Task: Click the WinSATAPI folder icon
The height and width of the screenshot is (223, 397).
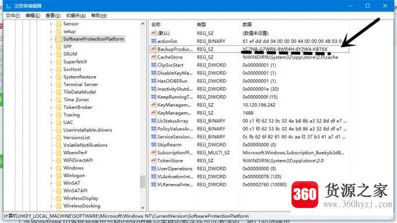Action: point(58,191)
